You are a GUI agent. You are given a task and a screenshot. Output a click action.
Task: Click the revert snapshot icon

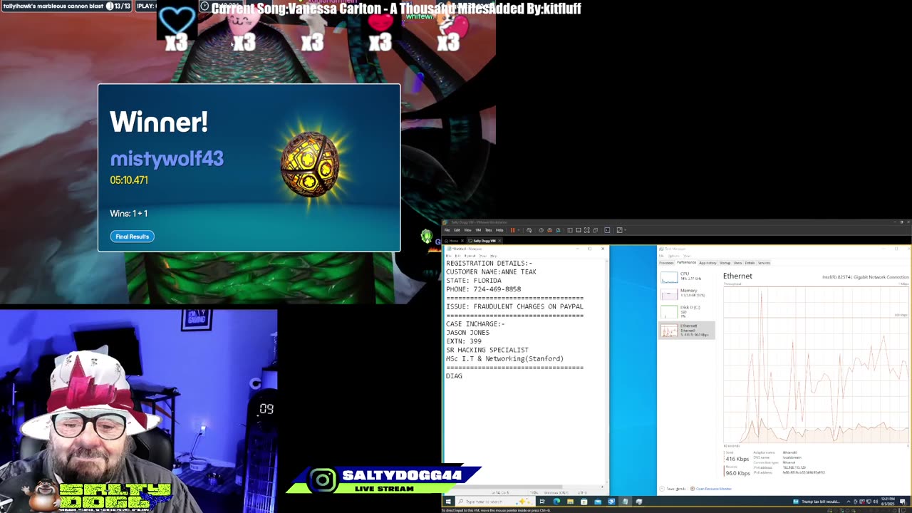[x=549, y=230]
